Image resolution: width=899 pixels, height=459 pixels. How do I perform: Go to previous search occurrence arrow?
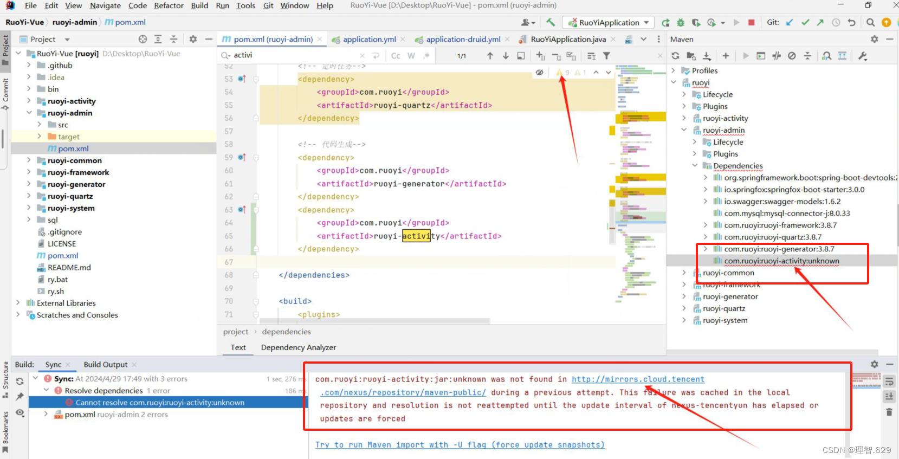pos(490,56)
